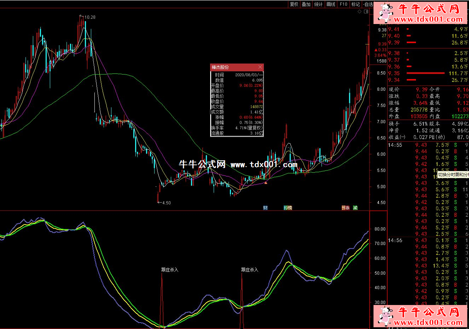Click the 今开 open price label

435,90
